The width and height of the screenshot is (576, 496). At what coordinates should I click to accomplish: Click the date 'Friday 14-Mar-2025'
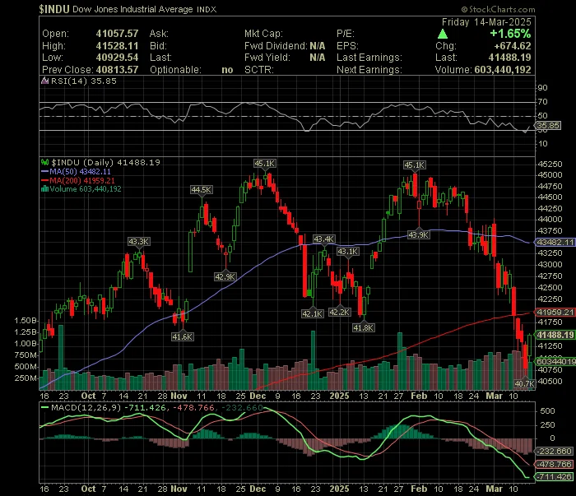(x=486, y=22)
